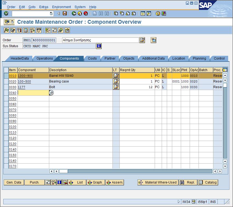Expand status bar triangle near IW34
The height and width of the screenshot is (207, 233).
[x=179, y=202]
